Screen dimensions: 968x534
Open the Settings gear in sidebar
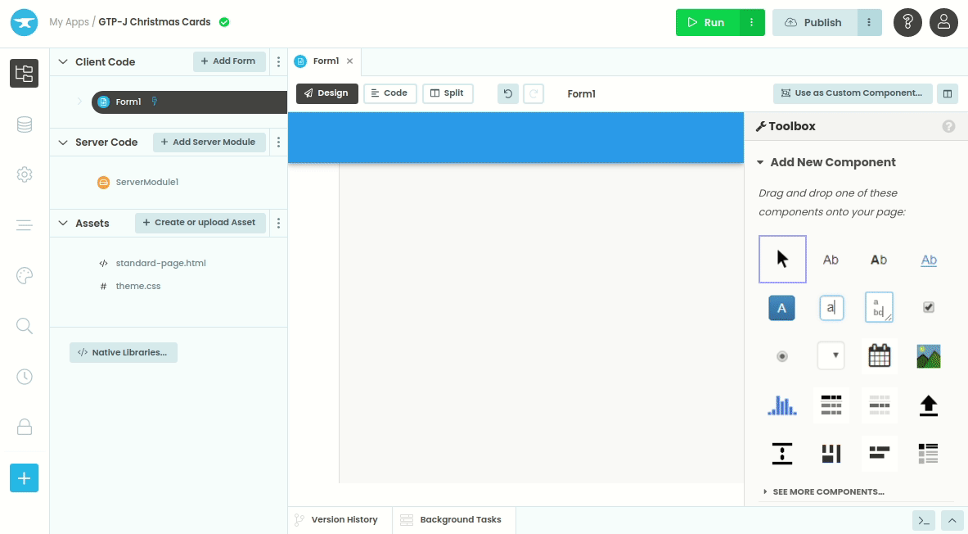tap(24, 175)
